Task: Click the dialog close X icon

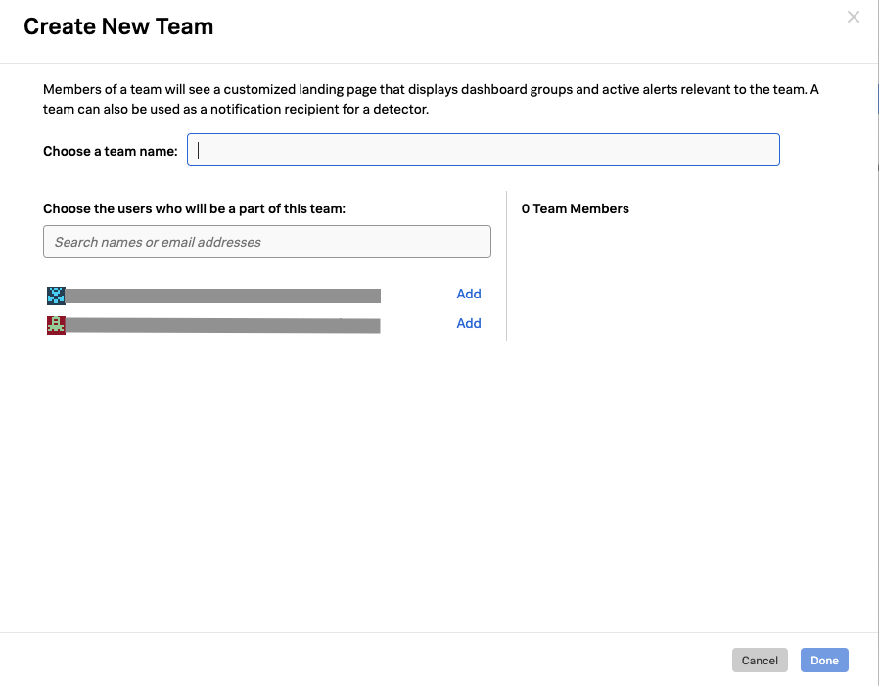Action: pyautogui.click(x=853, y=17)
